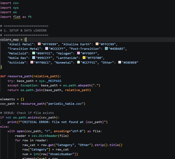The height and width of the screenshot is (159, 175).
Task: Click the #CCFFCC Nonmetal color swatch
Action: click(78, 62)
